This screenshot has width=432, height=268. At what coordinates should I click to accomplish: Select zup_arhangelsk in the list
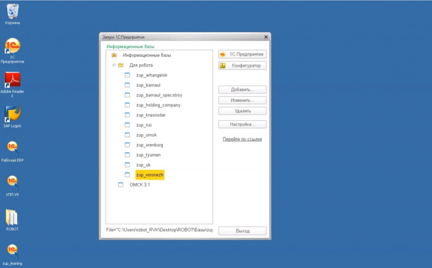click(x=152, y=75)
